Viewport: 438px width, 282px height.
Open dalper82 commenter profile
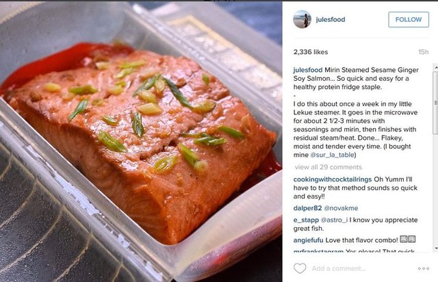[x=307, y=208]
